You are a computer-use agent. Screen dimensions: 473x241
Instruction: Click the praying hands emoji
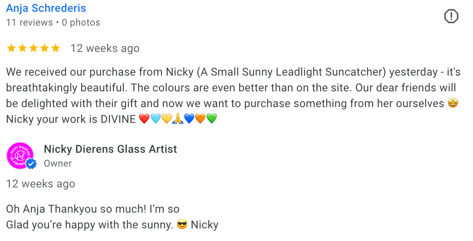coord(178,119)
